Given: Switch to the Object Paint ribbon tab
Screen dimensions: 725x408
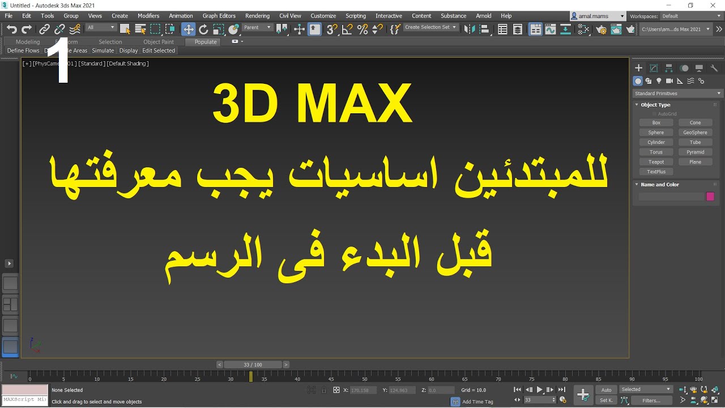Looking at the screenshot, I should [x=159, y=42].
